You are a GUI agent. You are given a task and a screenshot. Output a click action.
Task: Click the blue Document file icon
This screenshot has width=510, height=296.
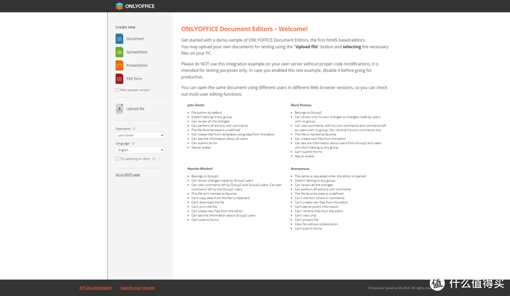pos(119,39)
